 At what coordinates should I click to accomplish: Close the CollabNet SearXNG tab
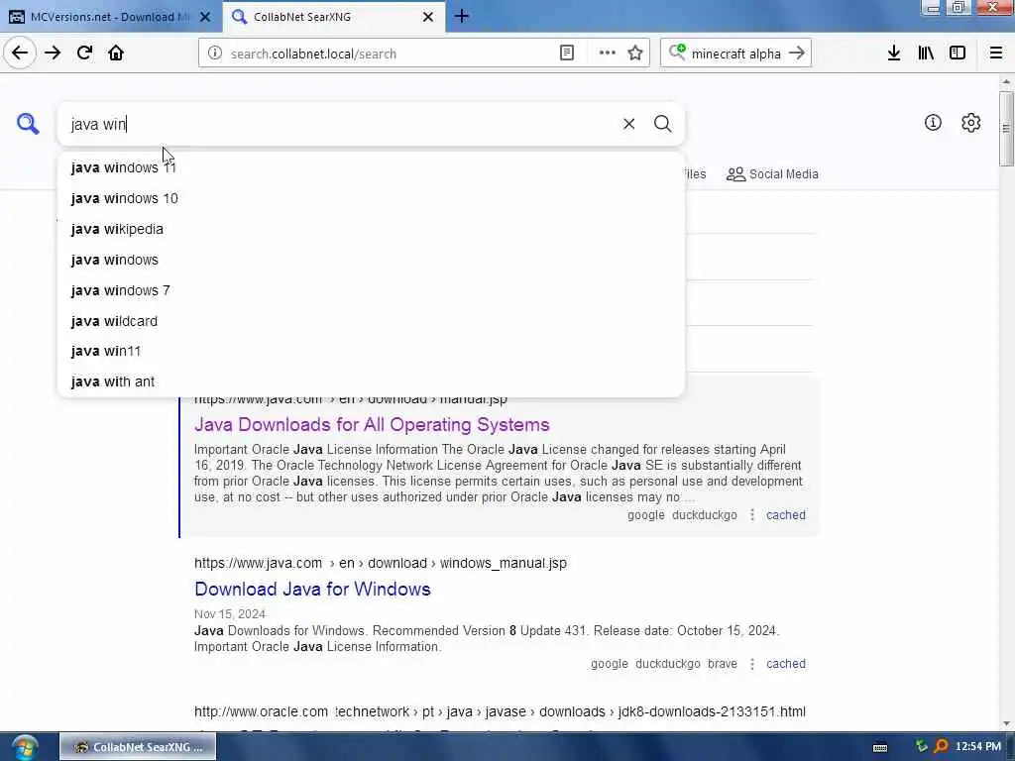tap(428, 17)
